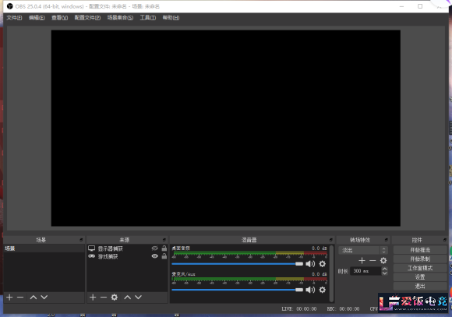Open transition properties gear icon
Screen dimensions: 452x317
pyautogui.click(x=383, y=260)
